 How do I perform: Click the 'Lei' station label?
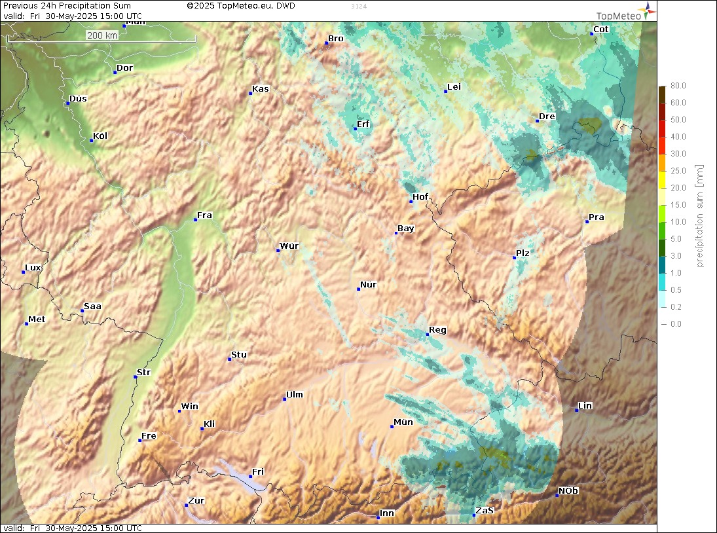tap(454, 87)
